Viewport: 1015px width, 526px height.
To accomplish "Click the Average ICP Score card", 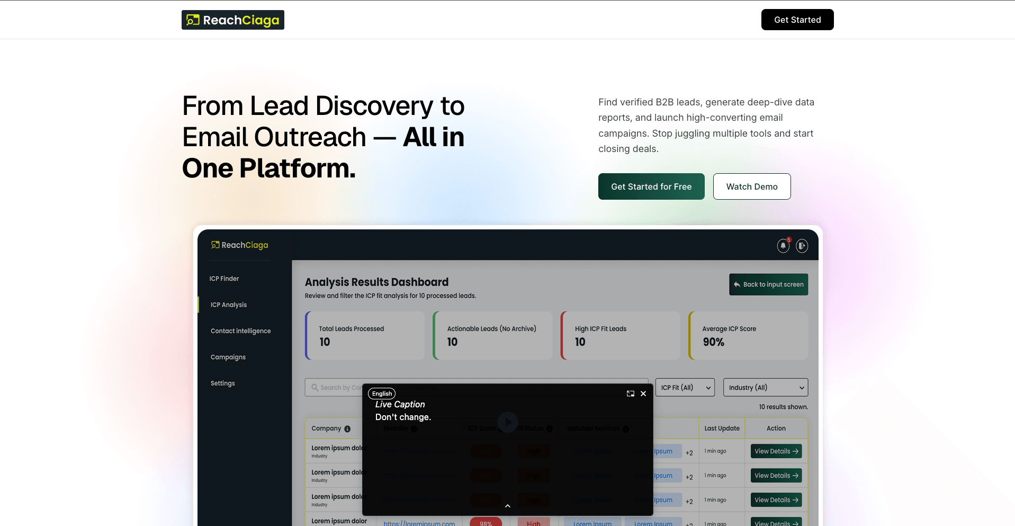I will click(748, 335).
